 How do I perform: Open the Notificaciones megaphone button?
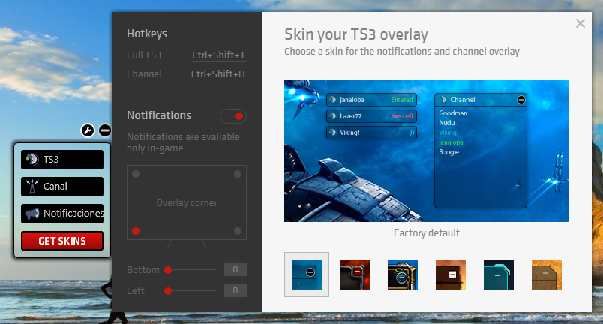click(x=62, y=214)
